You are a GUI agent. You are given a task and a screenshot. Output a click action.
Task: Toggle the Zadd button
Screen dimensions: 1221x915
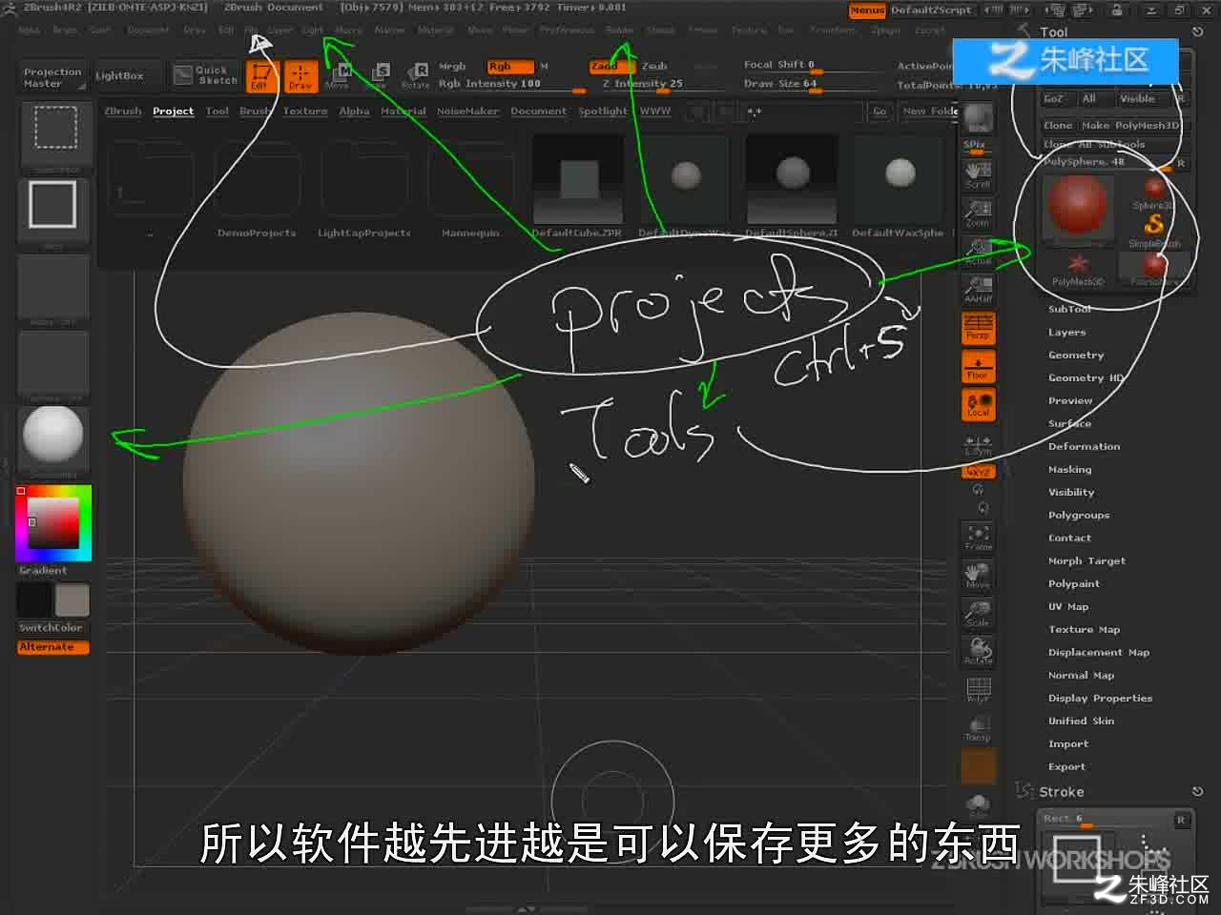coord(610,67)
